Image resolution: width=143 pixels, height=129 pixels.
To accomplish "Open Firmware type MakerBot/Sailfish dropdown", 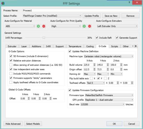I will click(x=109, y=95).
